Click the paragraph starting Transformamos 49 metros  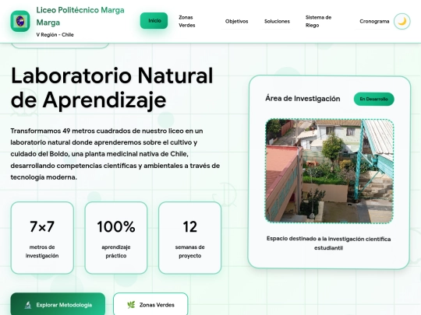coord(115,154)
